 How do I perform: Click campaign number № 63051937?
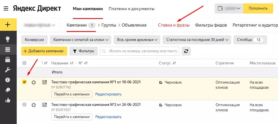pos(61,110)
